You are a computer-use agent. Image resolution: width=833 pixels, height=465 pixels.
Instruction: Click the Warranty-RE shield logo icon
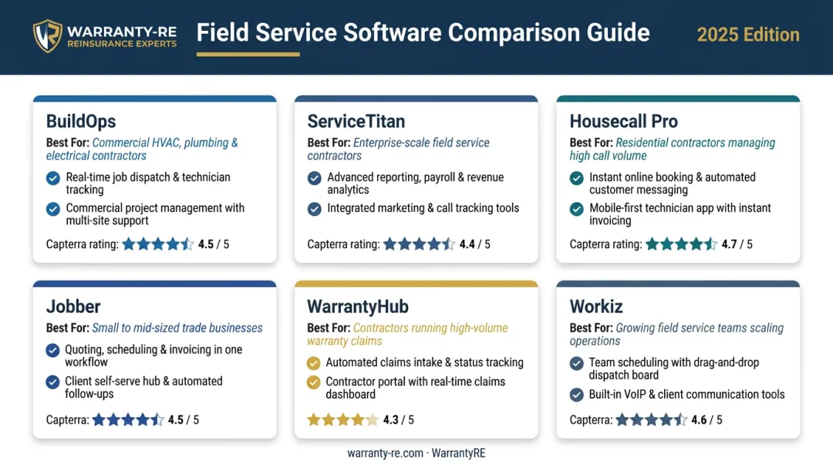pyautogui.click(x=47, y=35)
